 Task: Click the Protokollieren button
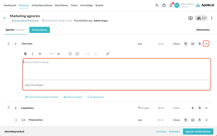coord(40,30)
